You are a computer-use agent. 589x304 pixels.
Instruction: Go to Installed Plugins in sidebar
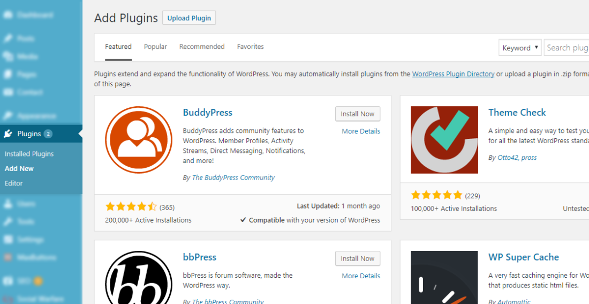[x=29, y=154]
